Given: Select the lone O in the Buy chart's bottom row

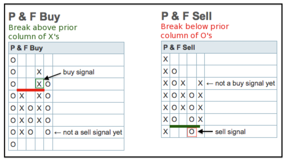Looking at the screenshot, I should tap(13, 144).
